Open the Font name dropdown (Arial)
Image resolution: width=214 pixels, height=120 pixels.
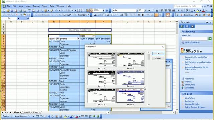(137, 10)
